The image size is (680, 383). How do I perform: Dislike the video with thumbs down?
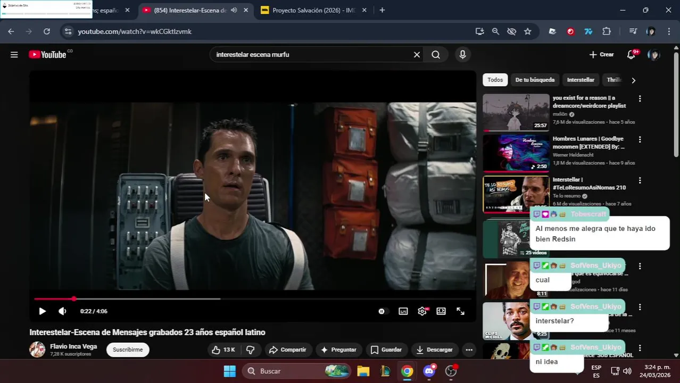point(250,349)
